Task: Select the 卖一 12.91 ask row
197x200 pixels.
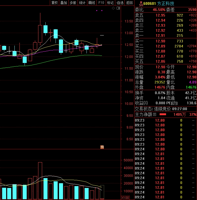Action: (166, 35)
